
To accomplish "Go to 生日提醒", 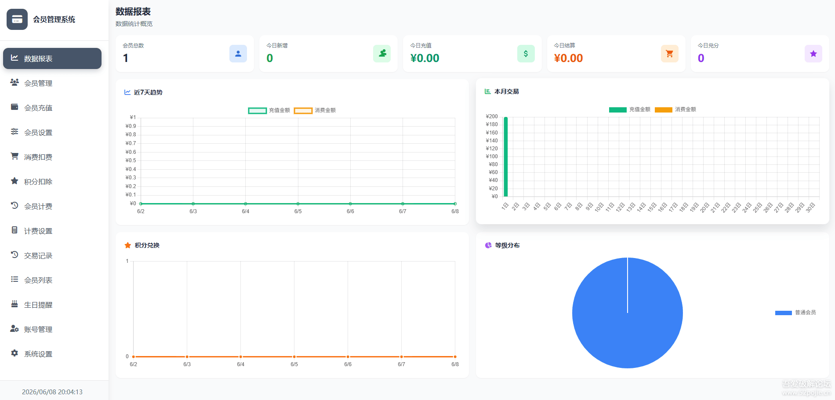I will pos(52,305).
